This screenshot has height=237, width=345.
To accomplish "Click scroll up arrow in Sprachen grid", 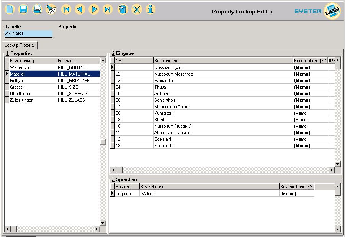I will pyautogui.click(x=338, y=186).
